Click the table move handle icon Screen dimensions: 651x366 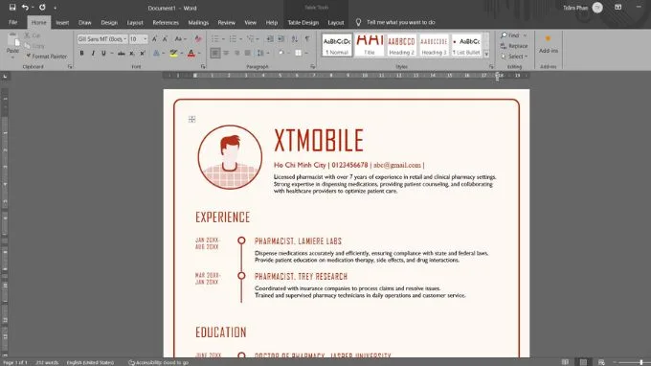click(x=191, y=119)
